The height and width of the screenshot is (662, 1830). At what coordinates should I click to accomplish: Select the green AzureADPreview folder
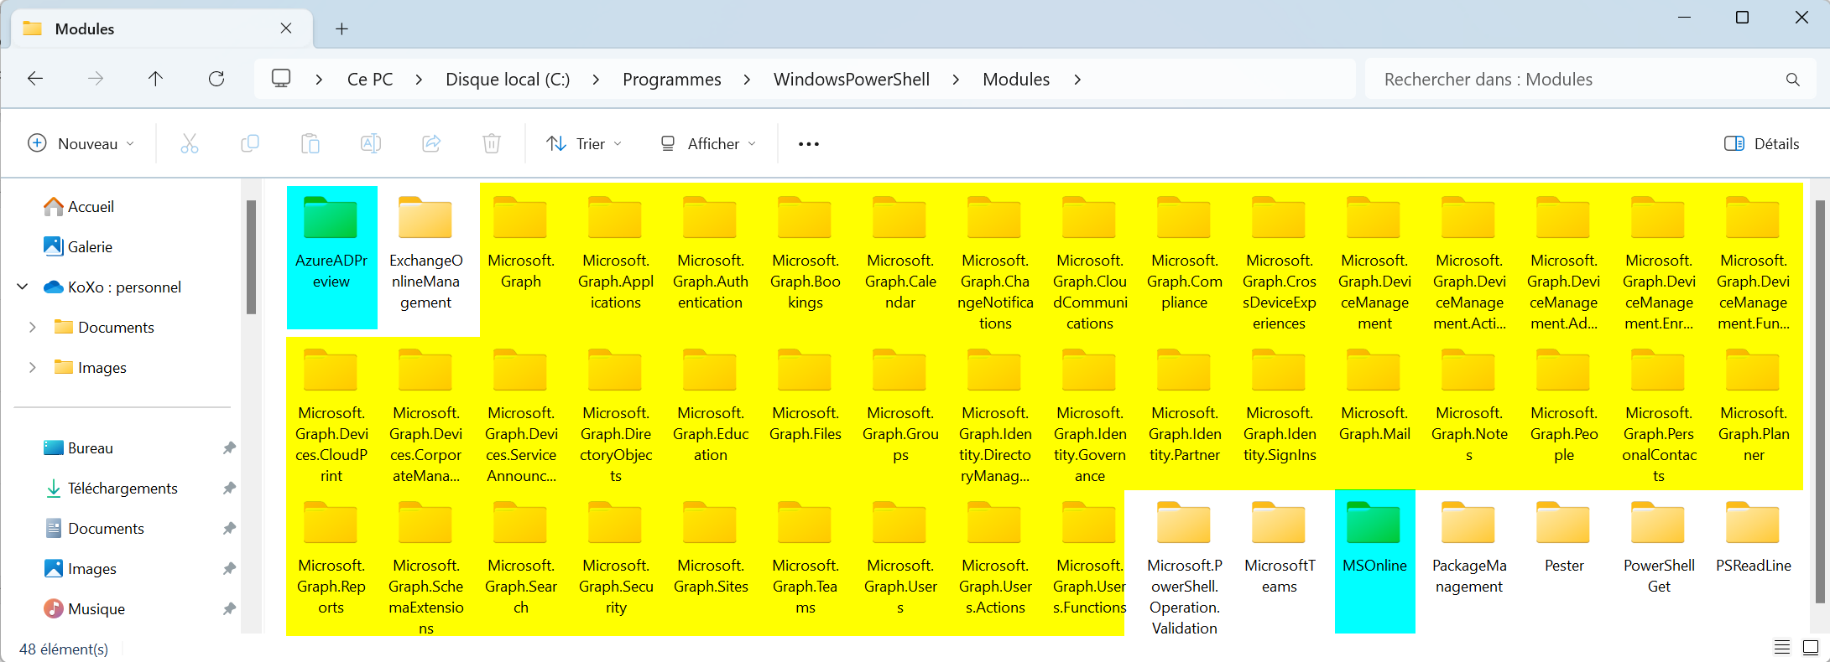331,257
